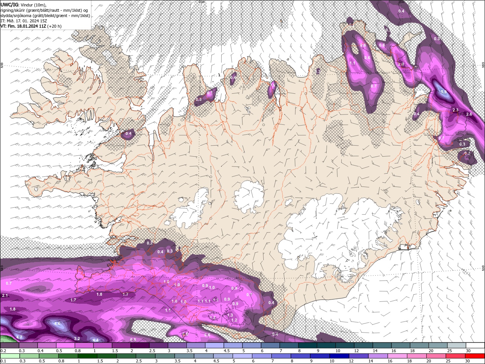Select the light pink lower legend swatch at 16

[398, 356]
